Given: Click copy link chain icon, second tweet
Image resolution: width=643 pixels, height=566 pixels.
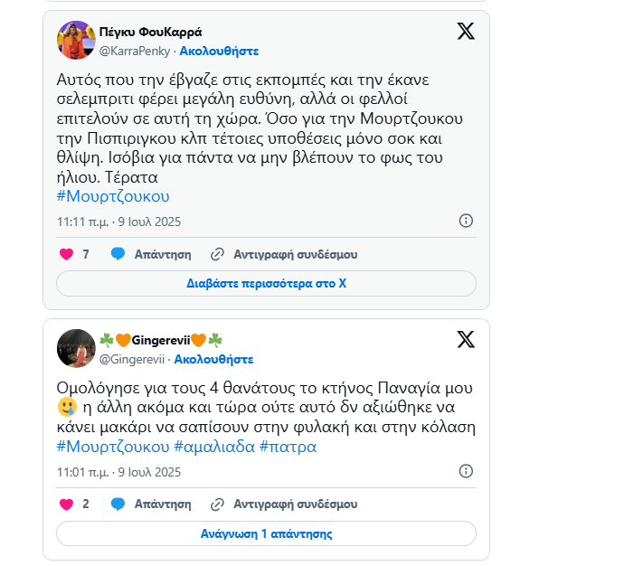Looking at the screenshot, I should coord(217,505).
